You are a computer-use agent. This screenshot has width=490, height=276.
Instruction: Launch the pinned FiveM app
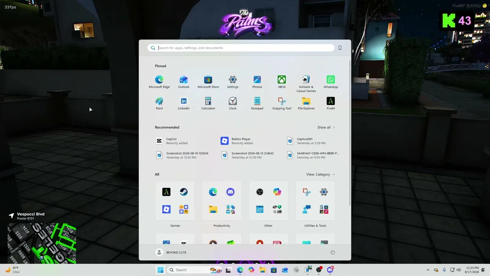[x=331, y=103]
